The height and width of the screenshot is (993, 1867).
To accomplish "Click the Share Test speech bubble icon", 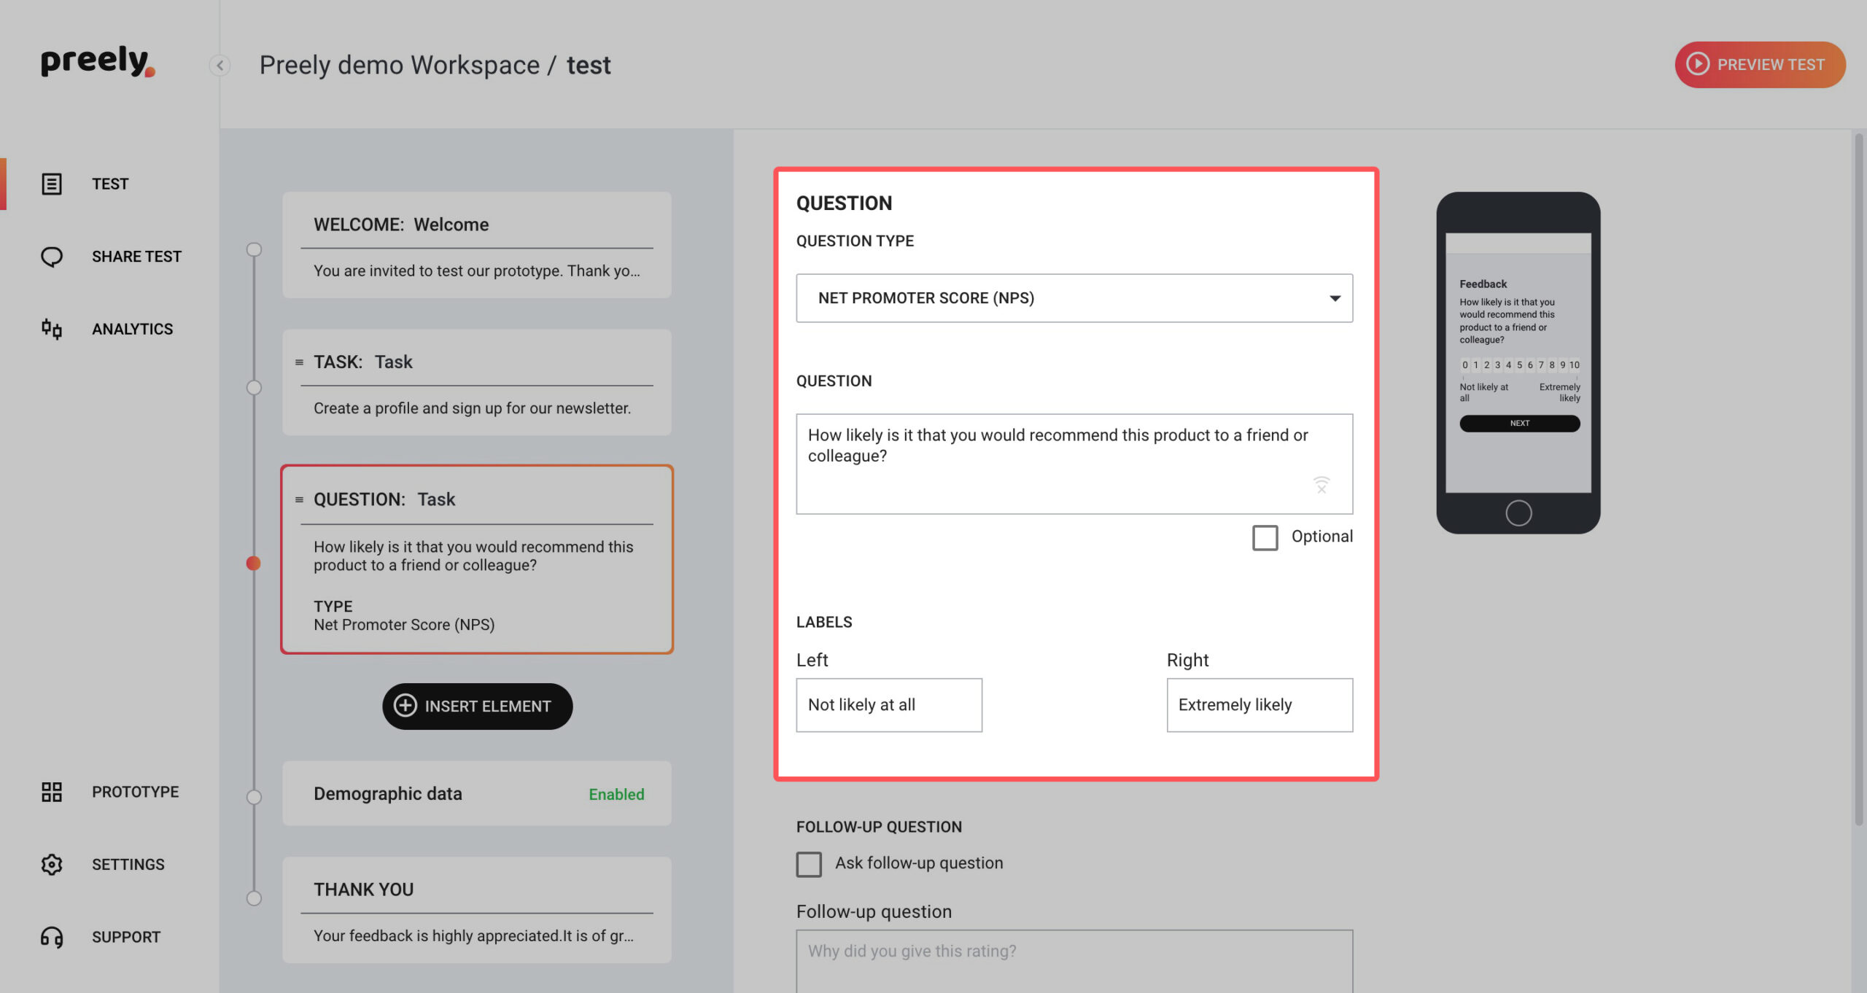I will tap(51, 257).
